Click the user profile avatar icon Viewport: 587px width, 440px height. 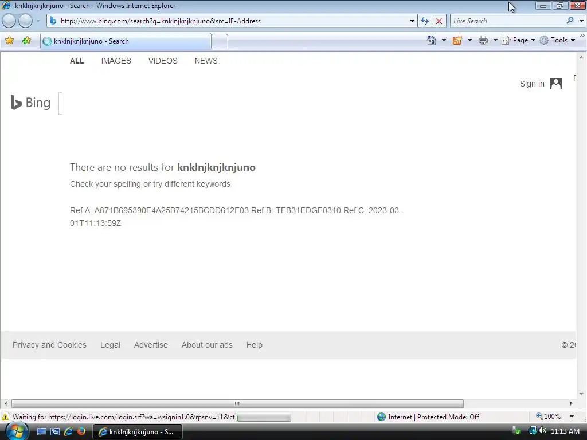[x=556, y=84]
